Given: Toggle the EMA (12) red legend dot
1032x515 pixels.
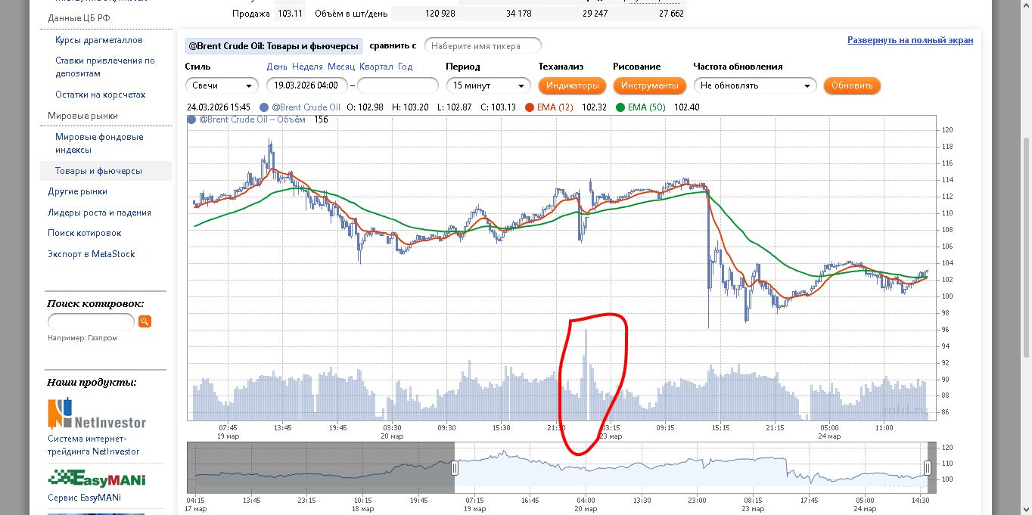Looking at the screenshot, I should [529, 107].
